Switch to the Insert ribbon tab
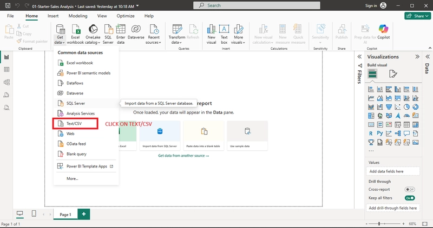The height and width of the screenshot is (228, 433). tap(53, 16)
